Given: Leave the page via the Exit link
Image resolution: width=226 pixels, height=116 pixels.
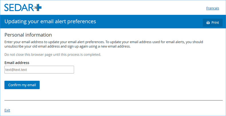Looking at the screenshot, I should 7,110.
